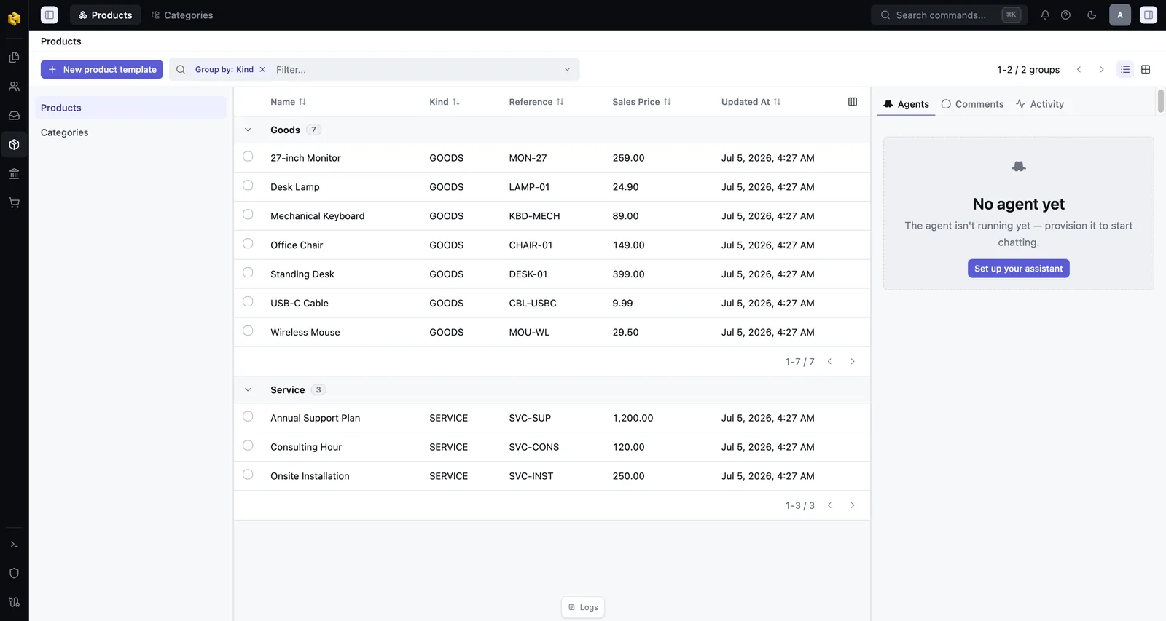1166x621 pixels.
Task: Collapse the Service group
Action: [248, 390]
